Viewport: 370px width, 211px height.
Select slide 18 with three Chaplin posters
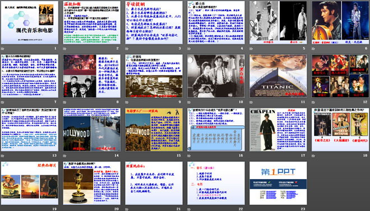click(340, 129)
